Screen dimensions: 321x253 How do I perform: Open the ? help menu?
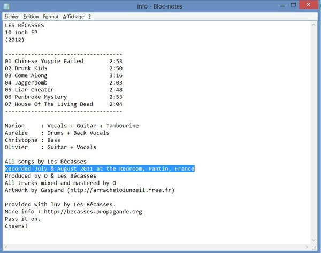pyautogui.click(x=89, y=17)
